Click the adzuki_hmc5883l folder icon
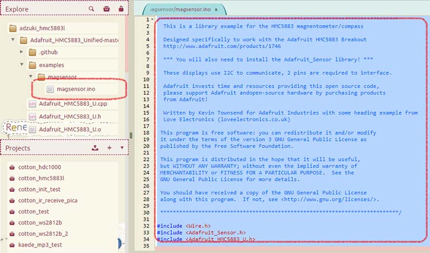The image size is (430, 253). (13, 28)
